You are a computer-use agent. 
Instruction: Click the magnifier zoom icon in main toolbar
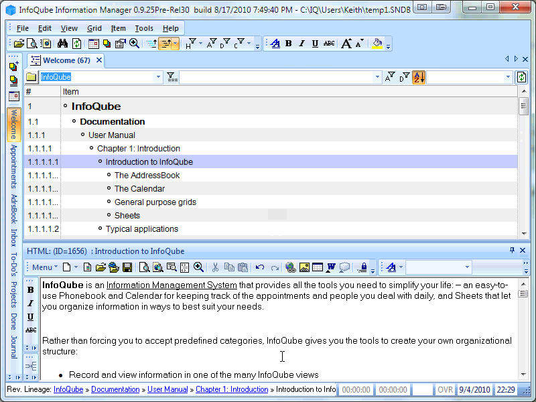pos(134,44)
